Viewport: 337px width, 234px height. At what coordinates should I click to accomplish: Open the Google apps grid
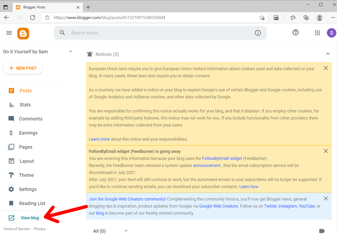(x=317, y=33)
